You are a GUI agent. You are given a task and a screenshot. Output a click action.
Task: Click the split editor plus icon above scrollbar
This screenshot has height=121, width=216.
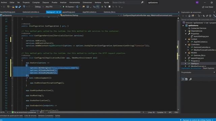(178, 18)
